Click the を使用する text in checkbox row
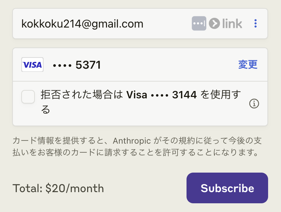The width and height of the screenshot is (281, 212). pyautogui.click(x=221, y=95)
